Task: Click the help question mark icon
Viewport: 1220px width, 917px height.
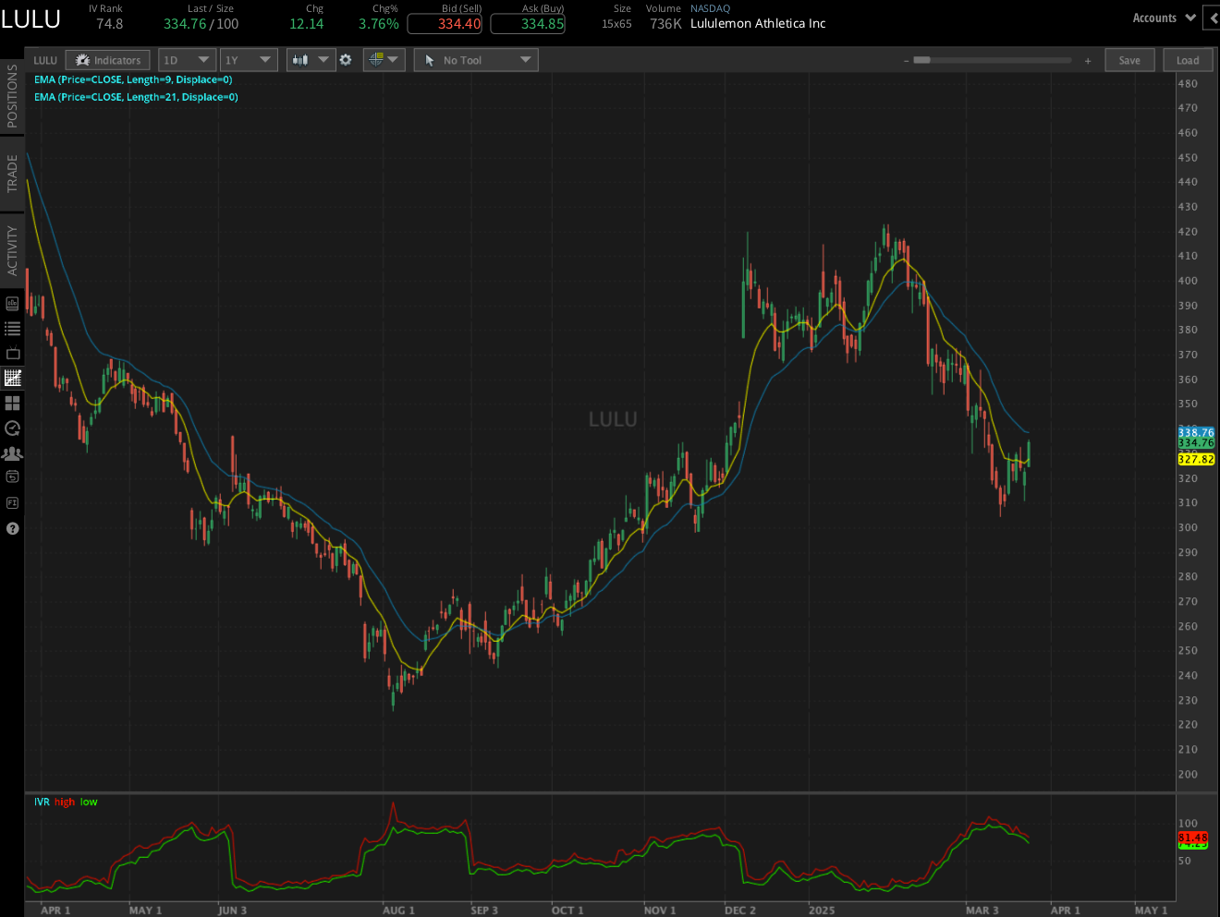Action: tap(12, 528)
